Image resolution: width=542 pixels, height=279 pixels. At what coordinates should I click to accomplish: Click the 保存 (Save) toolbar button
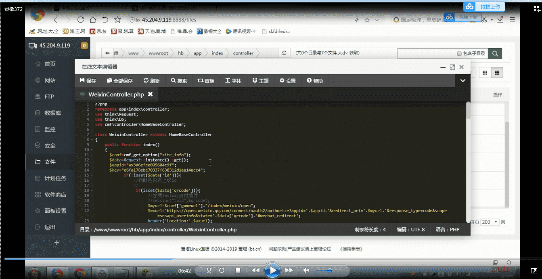tap(88, 81)
